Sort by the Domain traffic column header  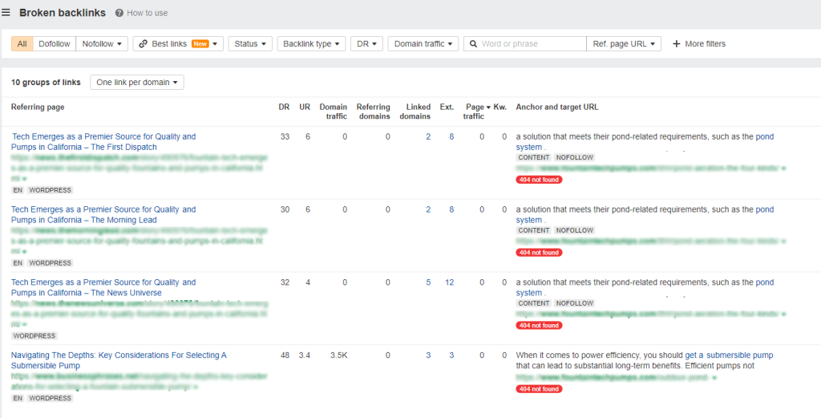[334, 112]
